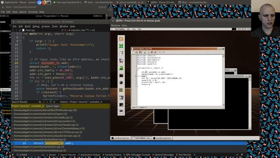Click the Cut icon in Text Editor toolbar
This screenshot has width=280, height=158.
coord(145,52)
